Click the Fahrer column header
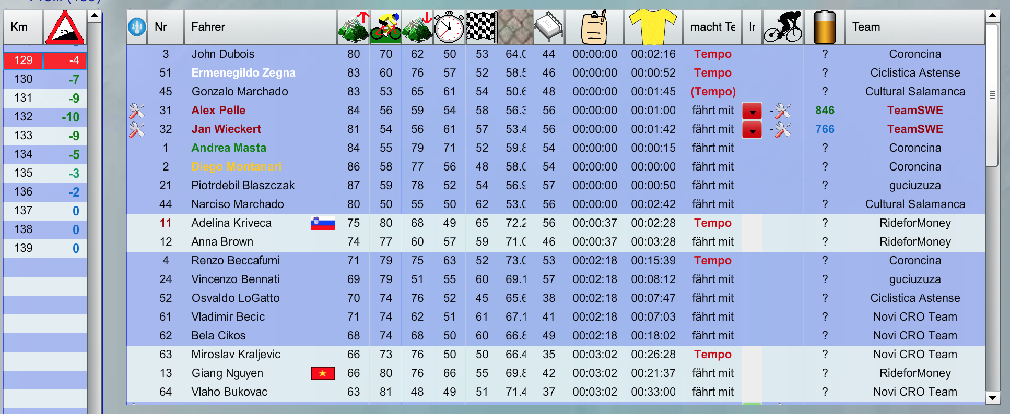 pyautogui.click(x=260, y=27)
